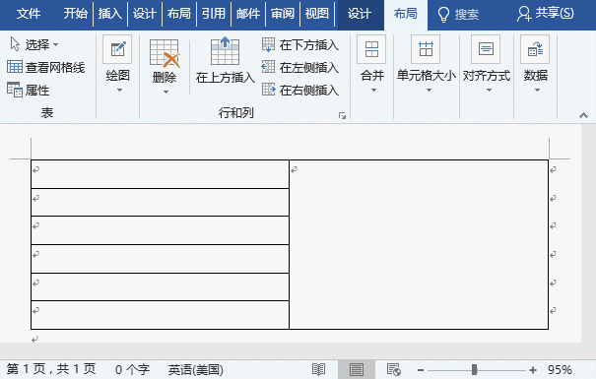Click 在上方插入 insert above icon

[x=225, y=51]
